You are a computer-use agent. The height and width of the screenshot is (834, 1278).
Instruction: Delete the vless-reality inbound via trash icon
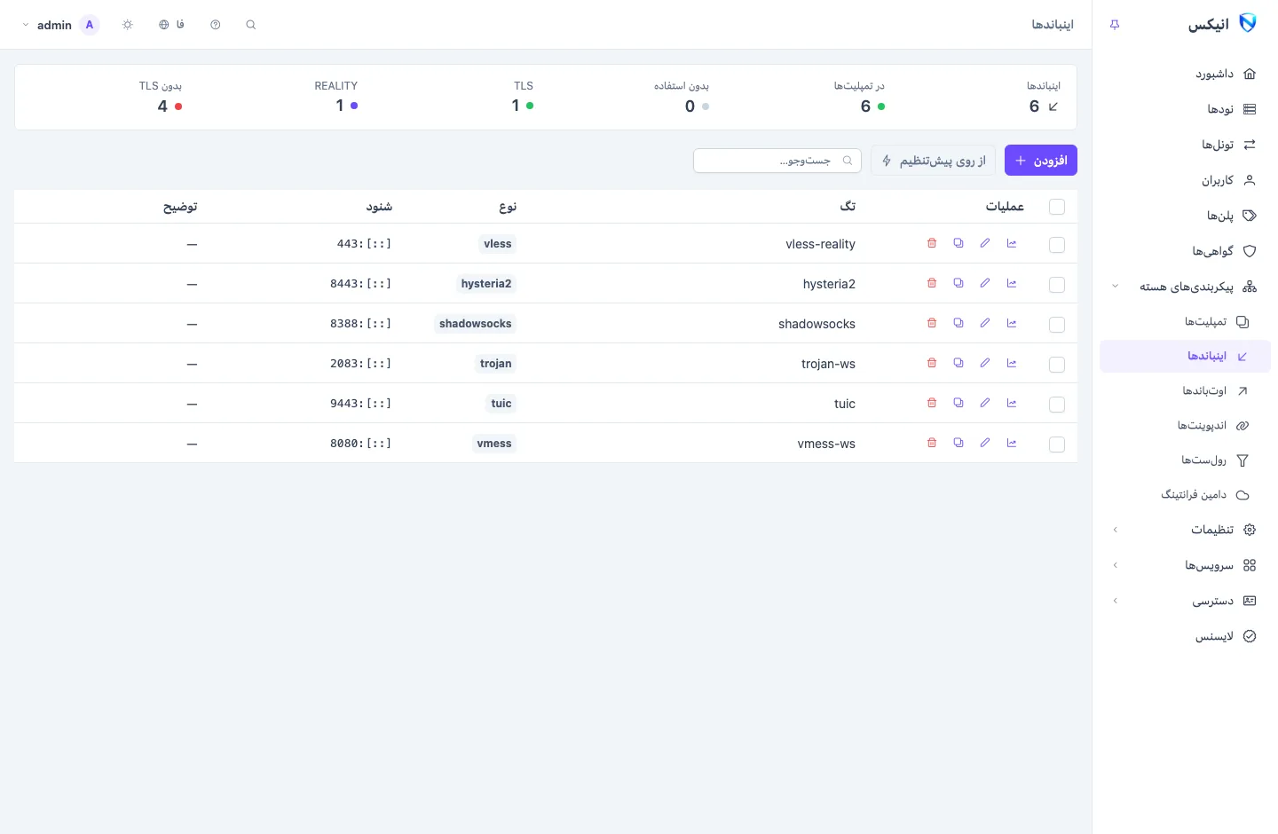pos(932,243)
